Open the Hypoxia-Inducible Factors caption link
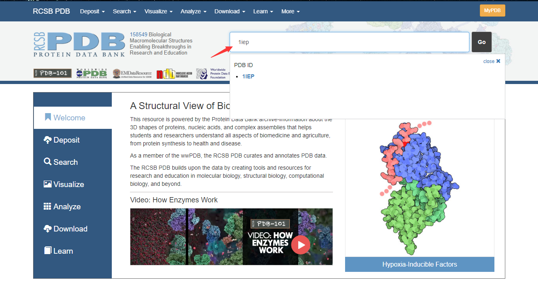Viewport: 538px width, 286px height. point(420,265)
